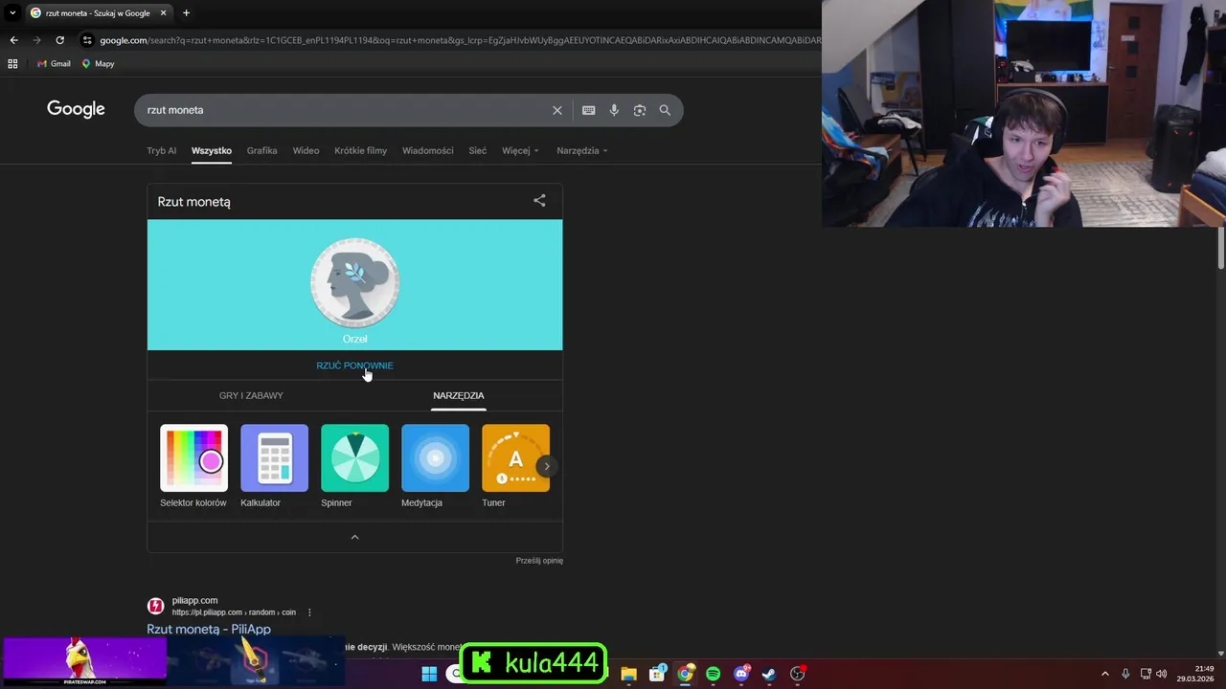Click the page vertical scrollbar
Viewport: 1226px width, 689px height.
(1220, 249)
